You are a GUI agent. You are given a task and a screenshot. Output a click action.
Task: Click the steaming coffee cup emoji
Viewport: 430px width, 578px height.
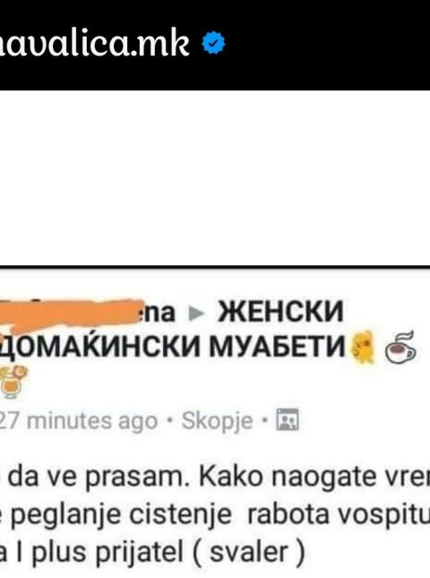pyautogui.click(x=400, y=347)
